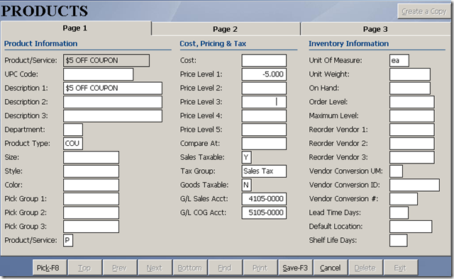Edit the Price Level 1 field
This screenshot has height=279, width=454.
264,74
